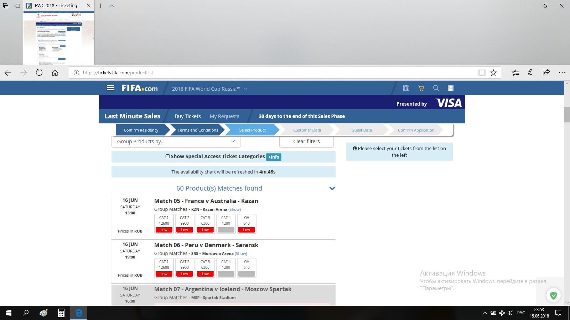The width and height of the screenshot is (570, 320).
Task: Click the +info button
Action: tap(274, 157)
